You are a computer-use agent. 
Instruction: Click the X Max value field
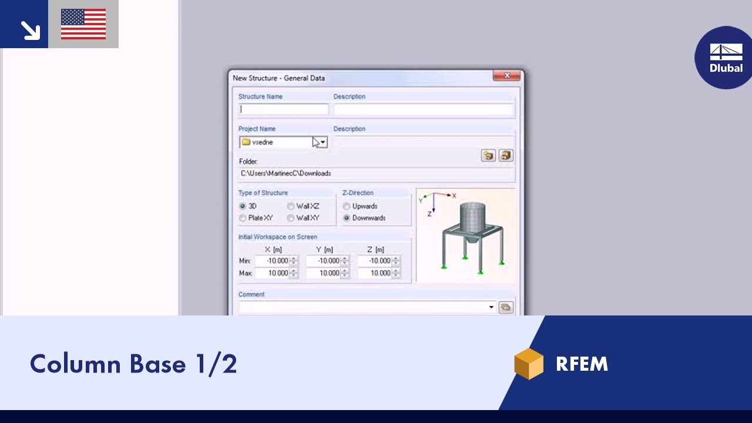[x=273, y=273]
